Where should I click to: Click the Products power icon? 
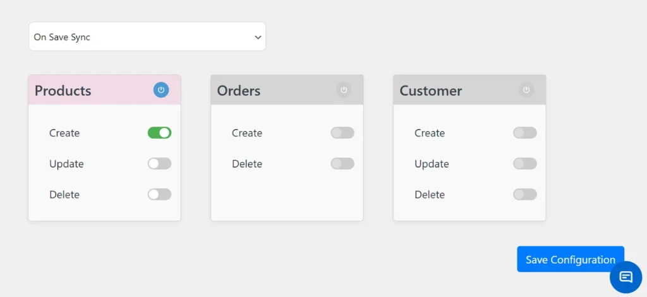coord(161,90)
